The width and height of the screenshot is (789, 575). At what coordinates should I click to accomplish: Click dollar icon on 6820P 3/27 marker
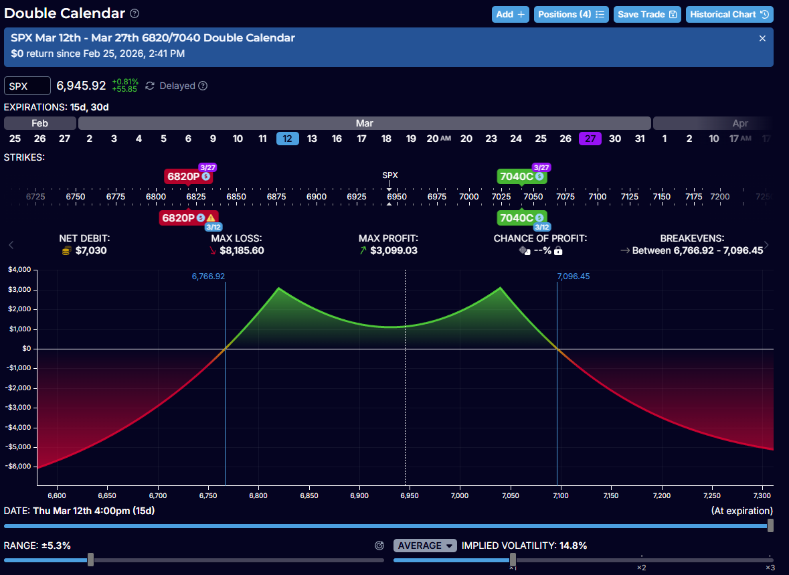(x=206, y=177)
